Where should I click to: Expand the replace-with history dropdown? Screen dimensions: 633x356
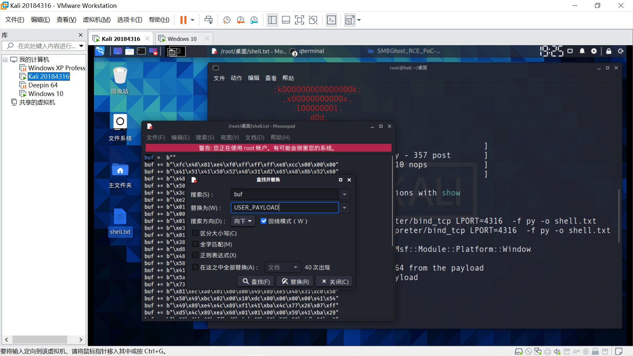[x=345, y=208]
